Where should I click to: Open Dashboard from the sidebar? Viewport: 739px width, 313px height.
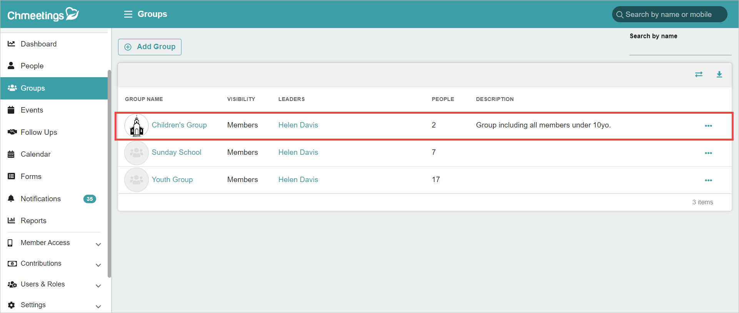tap(54, 44)
